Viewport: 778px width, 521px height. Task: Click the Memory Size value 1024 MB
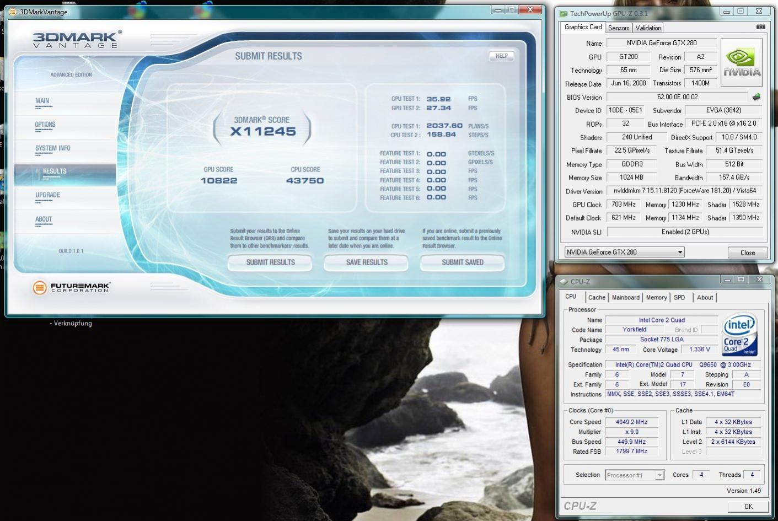click(631, 178)
